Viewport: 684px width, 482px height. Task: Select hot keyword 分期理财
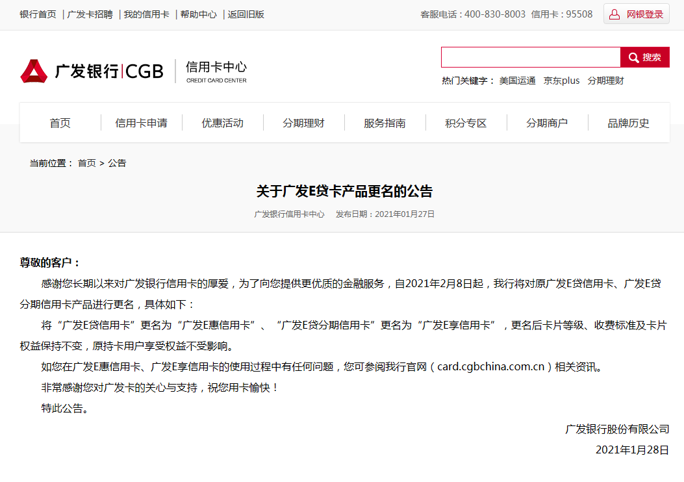[x=605, y=81]
